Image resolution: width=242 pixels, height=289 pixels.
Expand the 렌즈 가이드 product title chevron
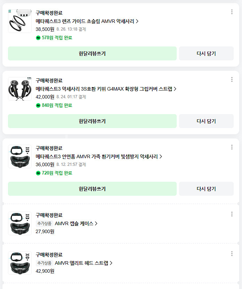pos(137,21)
